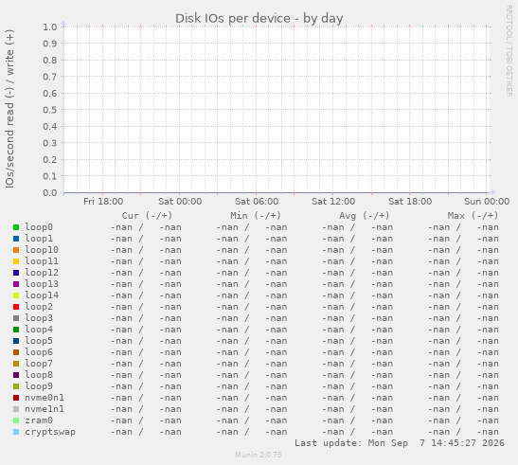Click the Sat 00:00 x-axis label
Viewport: 518px width, 465px height.
point(180,202)
